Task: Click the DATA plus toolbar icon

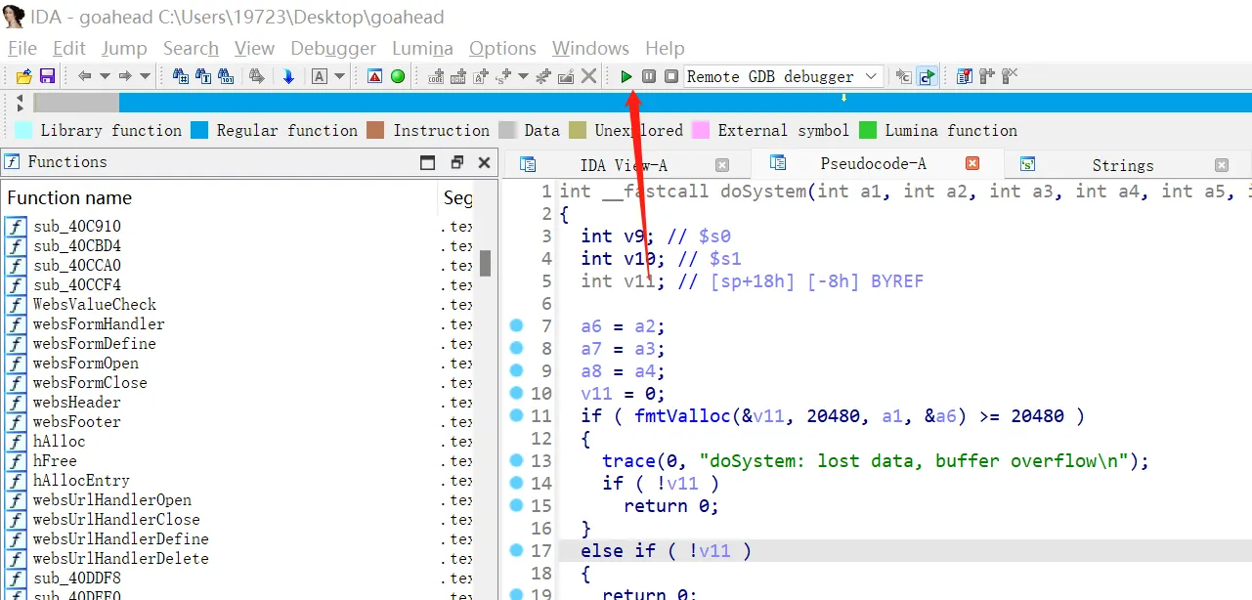Action: click(458, 76)
